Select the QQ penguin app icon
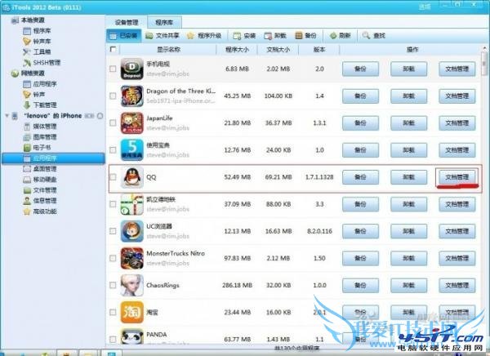The image size is (490, 356). click(x=131, y=177)
